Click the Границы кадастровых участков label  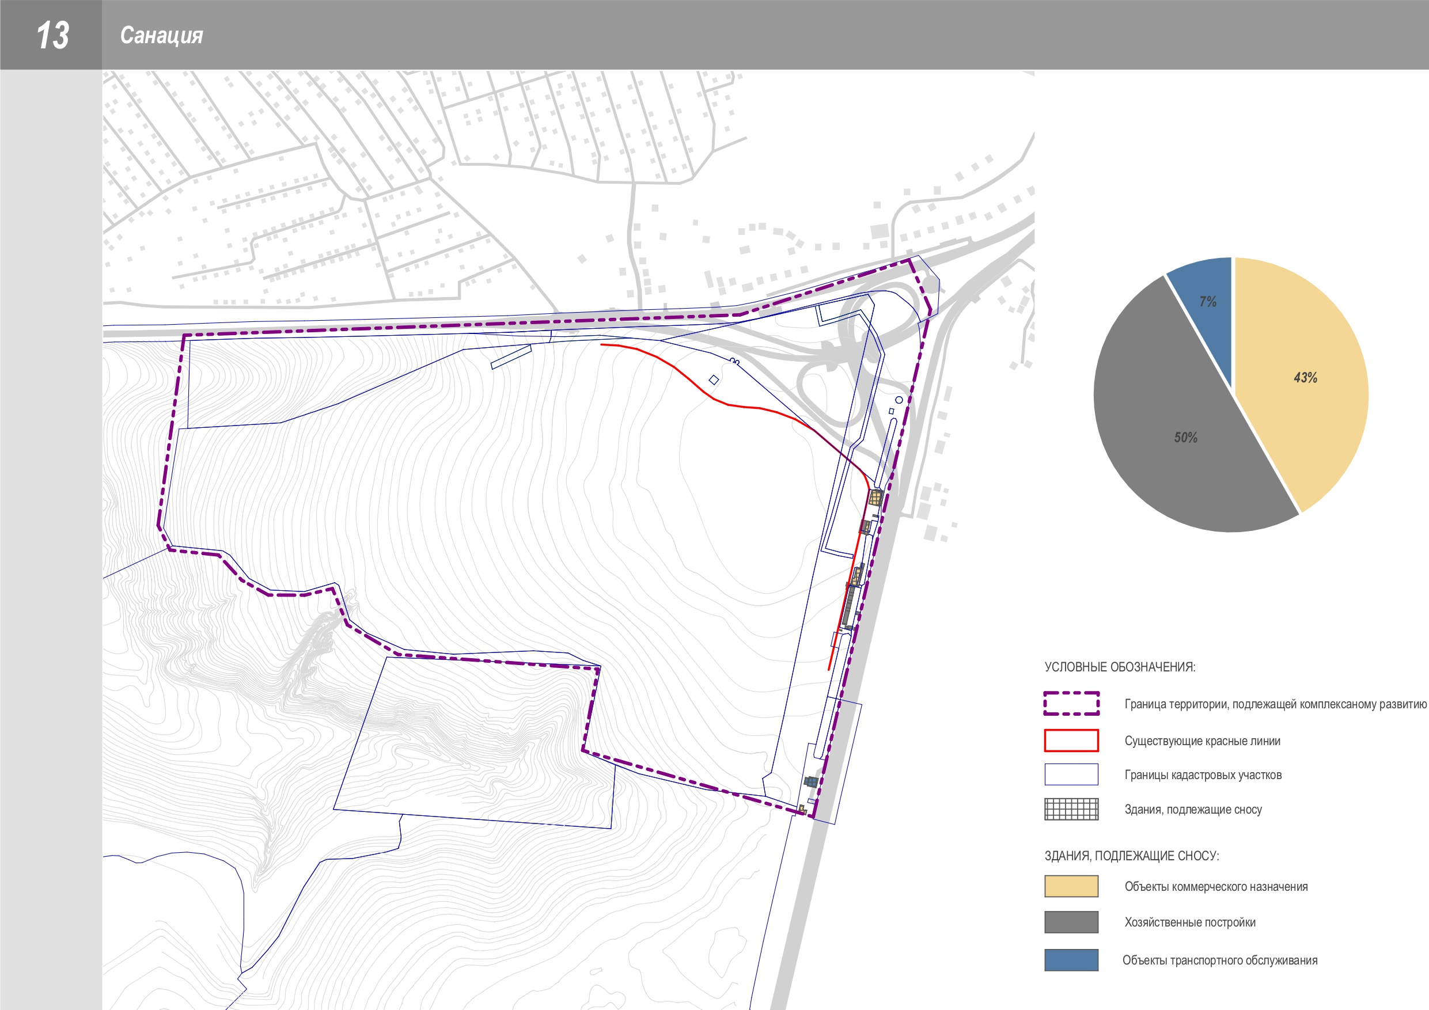1203,776
